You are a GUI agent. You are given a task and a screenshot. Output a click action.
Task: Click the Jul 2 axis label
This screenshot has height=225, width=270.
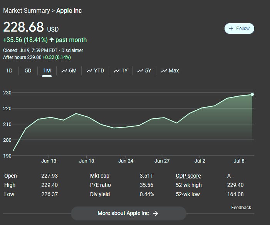click(x=200, y=161)
